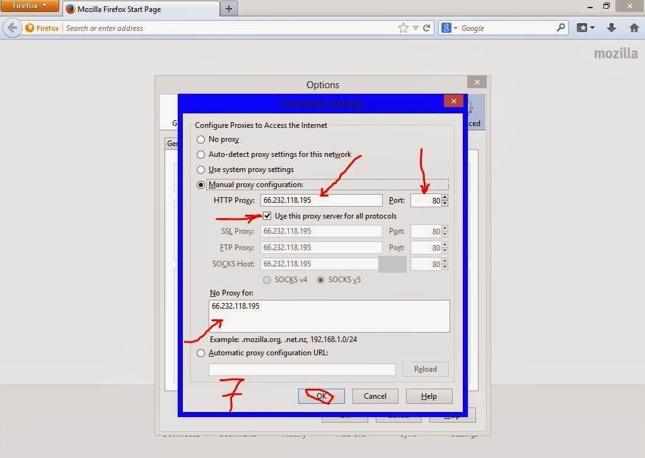Viewport: 645px width, 458px height.
Task: Click the HTTP Proxy address input field
Action: 321,200
